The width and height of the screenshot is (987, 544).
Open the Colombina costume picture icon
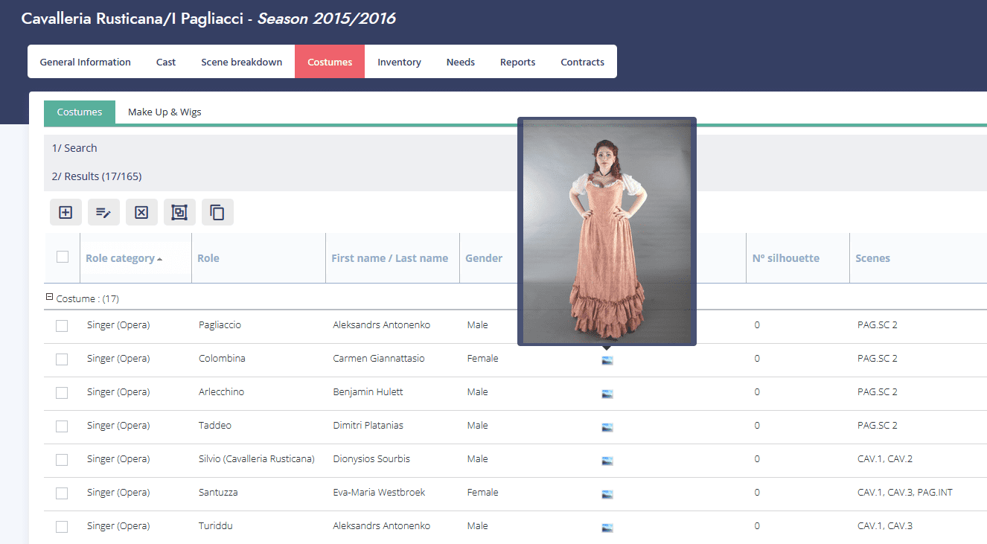pos(607,360)
